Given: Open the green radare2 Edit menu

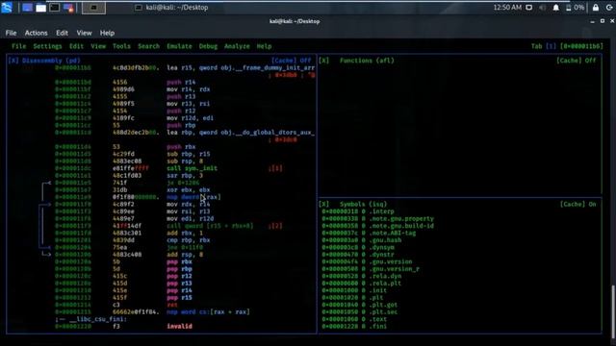Looking at the screenshot, I should click(x=76, y=46).
